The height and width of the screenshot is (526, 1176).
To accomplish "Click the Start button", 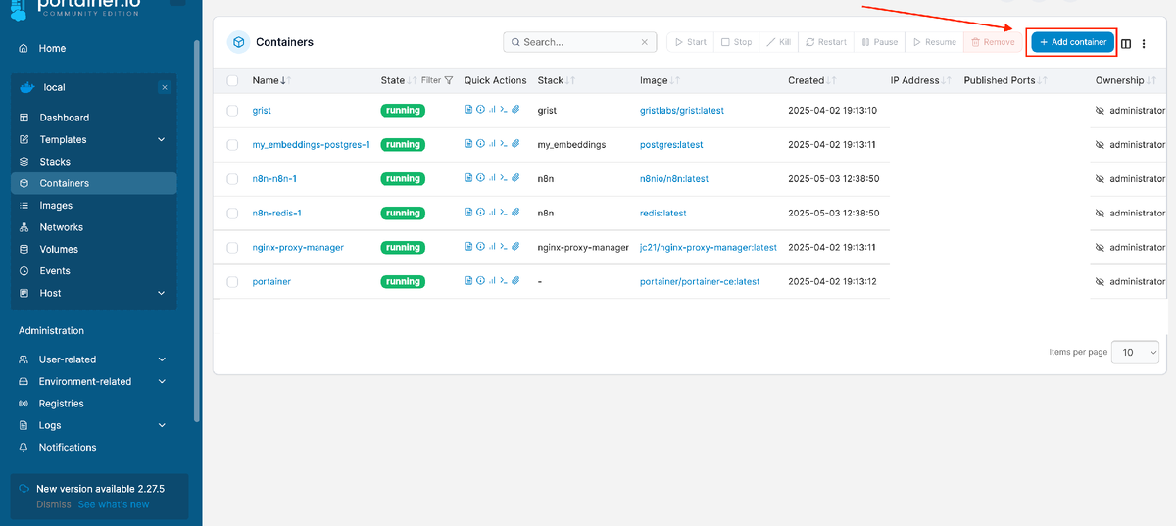I will [x=690, y=42].
